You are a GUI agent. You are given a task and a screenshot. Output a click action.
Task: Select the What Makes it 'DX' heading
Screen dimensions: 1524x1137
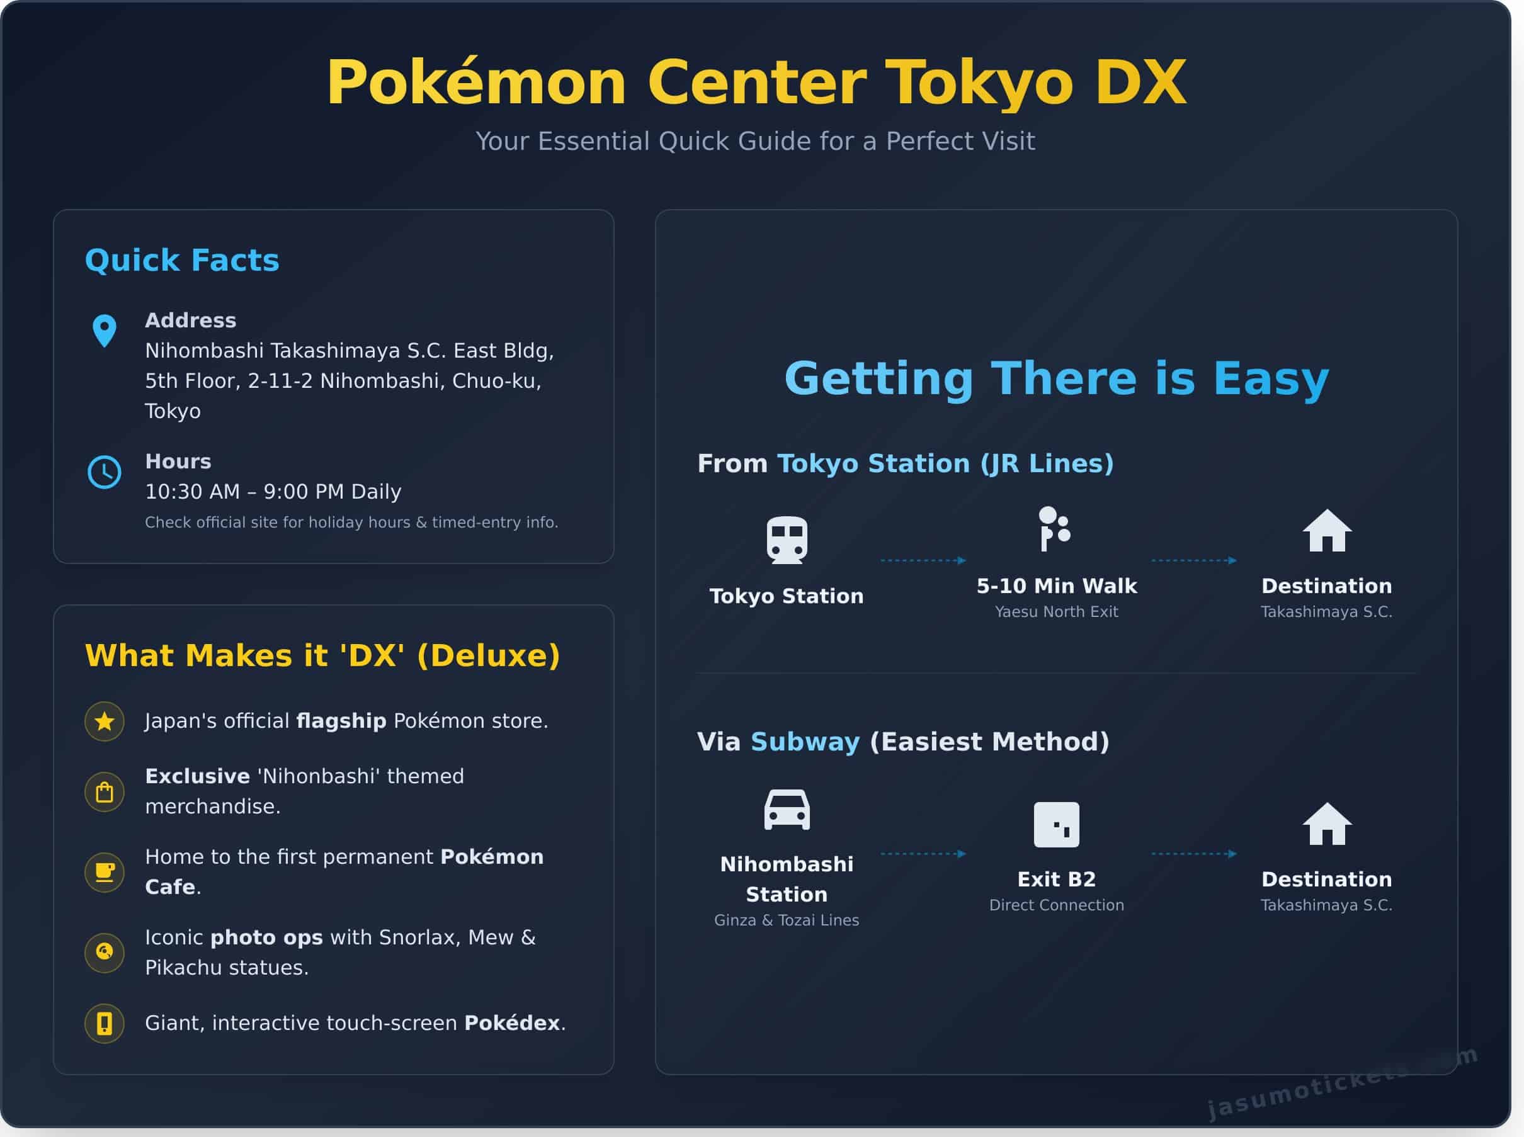pyautogui.click(x=323, y=655)
